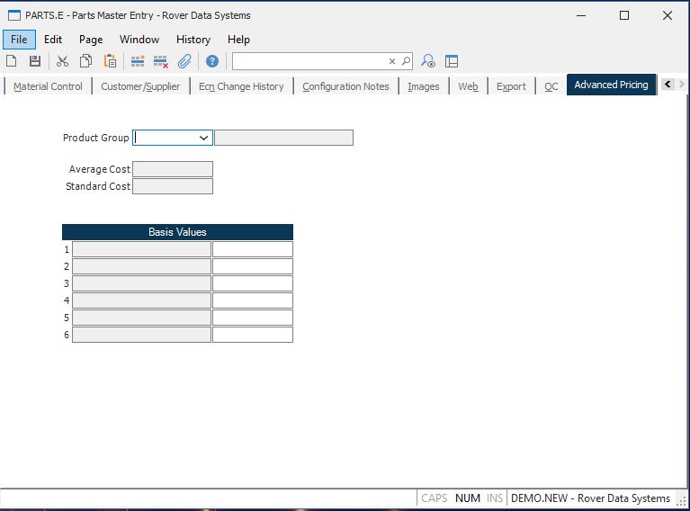Switch to the Configuration Notes tab
Screen dimensions: 690x511
coord(345,86)
